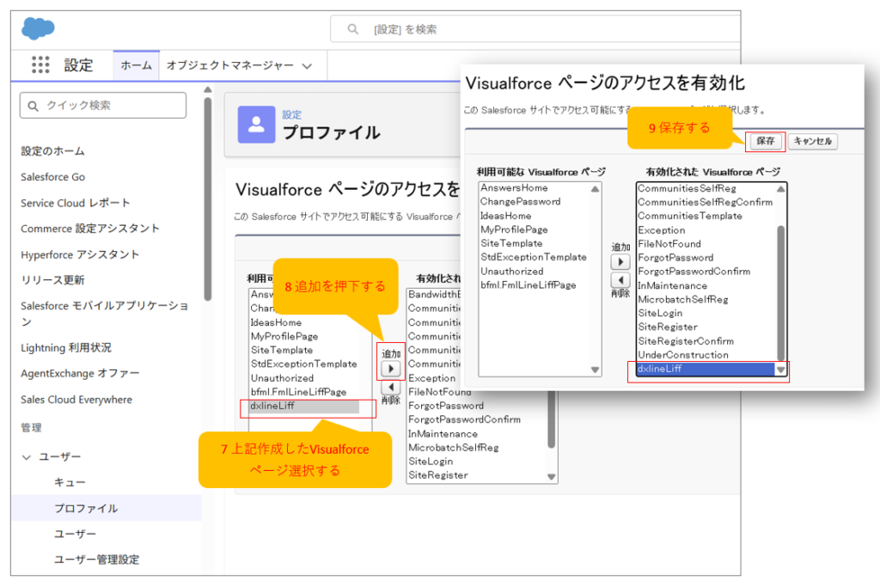The width and height of the screenshot is (880, 587).
Task: Click the 設定 breadcrumb link above プロファイル
Action: point(292,114)
